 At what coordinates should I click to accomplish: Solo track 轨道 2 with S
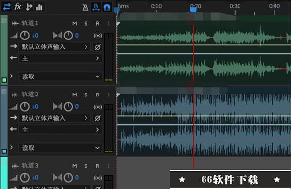[x=86, y=95]
